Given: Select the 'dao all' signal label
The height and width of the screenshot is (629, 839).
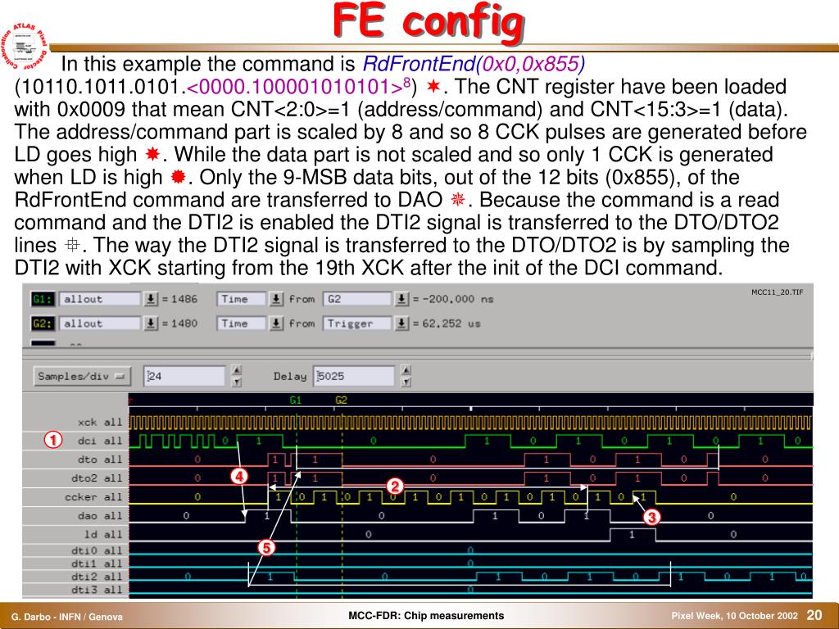Looking at the screenshot, I should tap(100, 516).
